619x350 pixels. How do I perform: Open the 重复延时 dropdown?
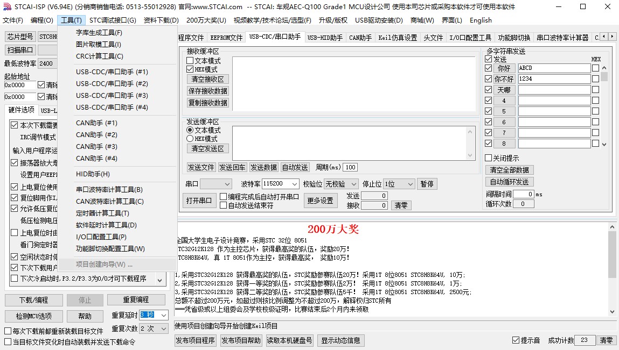click(x=164, y=315)
